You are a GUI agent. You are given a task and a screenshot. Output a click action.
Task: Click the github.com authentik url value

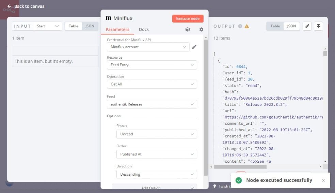272,117
